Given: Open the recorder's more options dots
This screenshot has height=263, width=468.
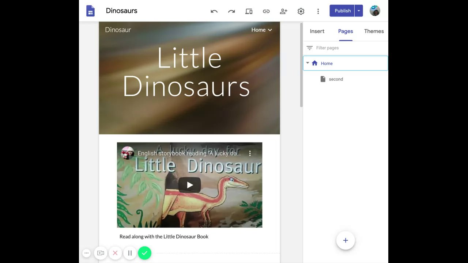Looking at the screenshot, I should (86, 253).
